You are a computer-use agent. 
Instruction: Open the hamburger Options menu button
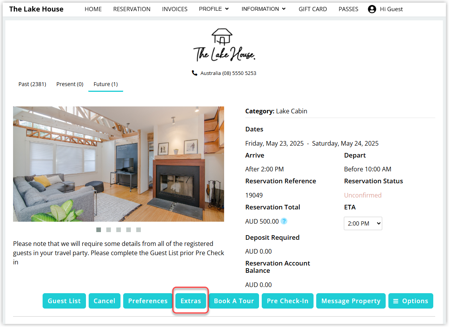411,301
